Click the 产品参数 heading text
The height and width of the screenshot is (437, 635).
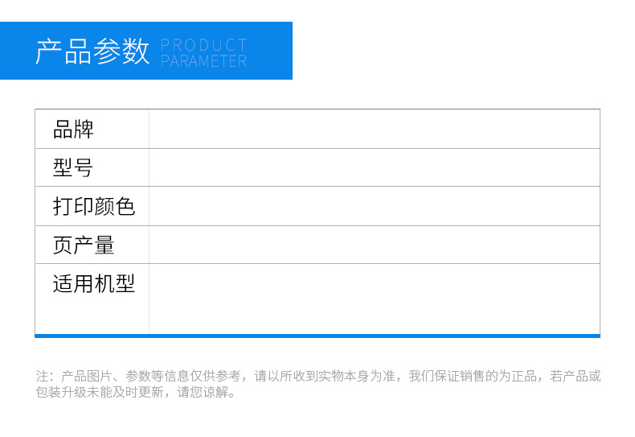point(92,51)
